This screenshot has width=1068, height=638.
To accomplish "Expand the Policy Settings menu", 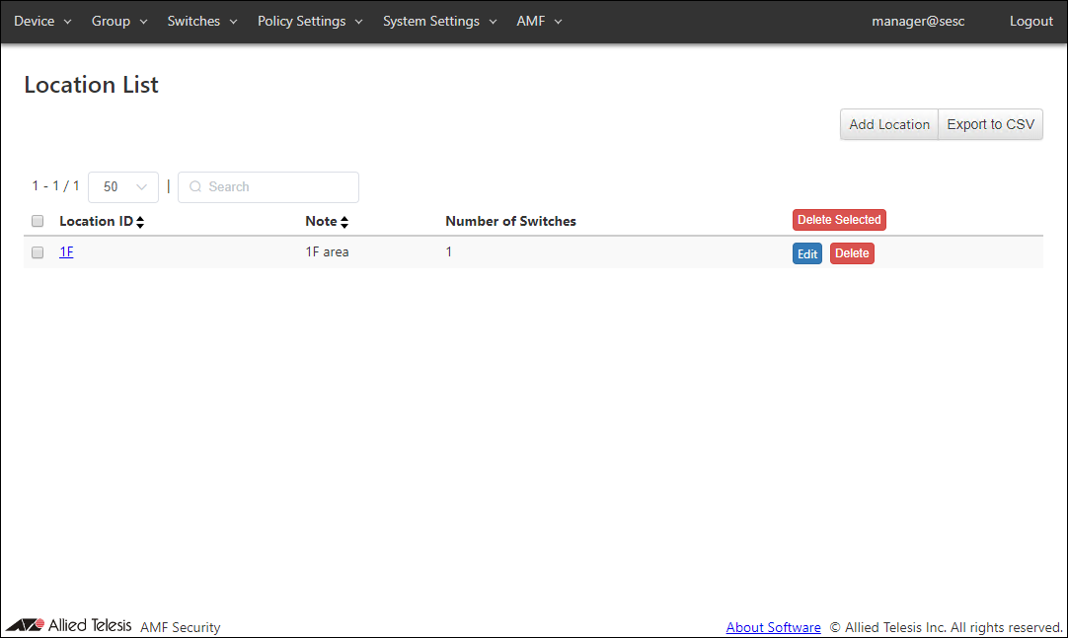I will [310, 21].
